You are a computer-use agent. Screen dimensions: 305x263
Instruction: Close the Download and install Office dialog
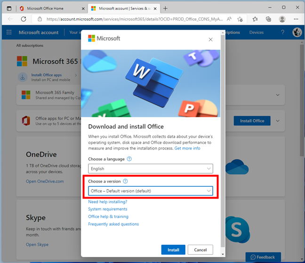click(x=210, y=40)
